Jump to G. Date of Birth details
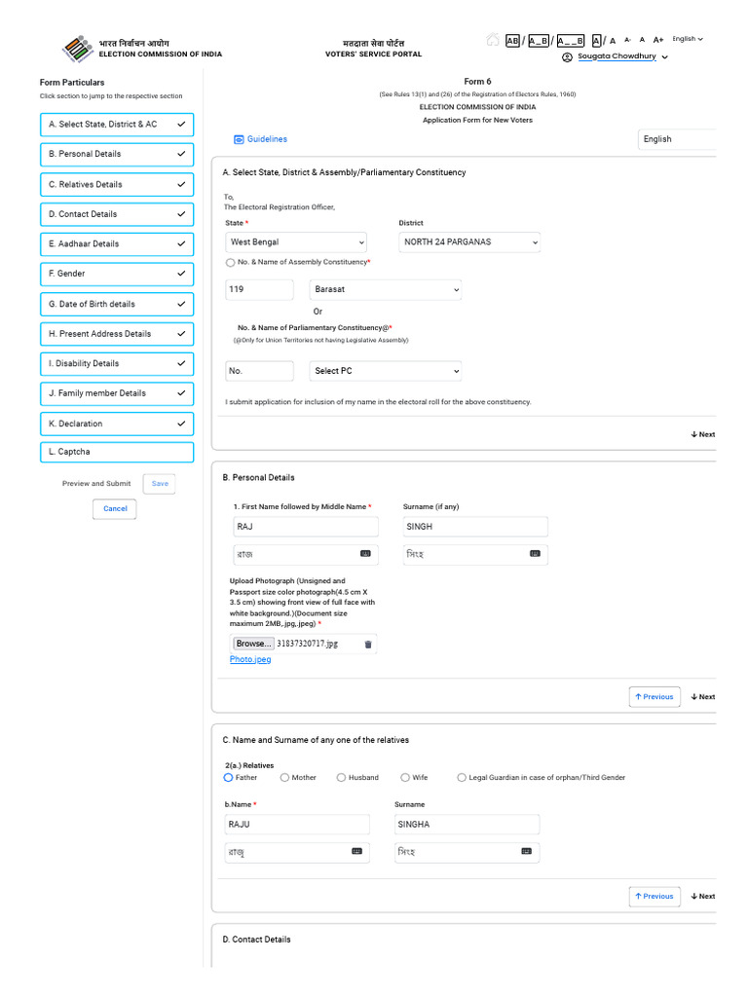The width and height of the screenshot is (748, 997). (x=117, y=304)
